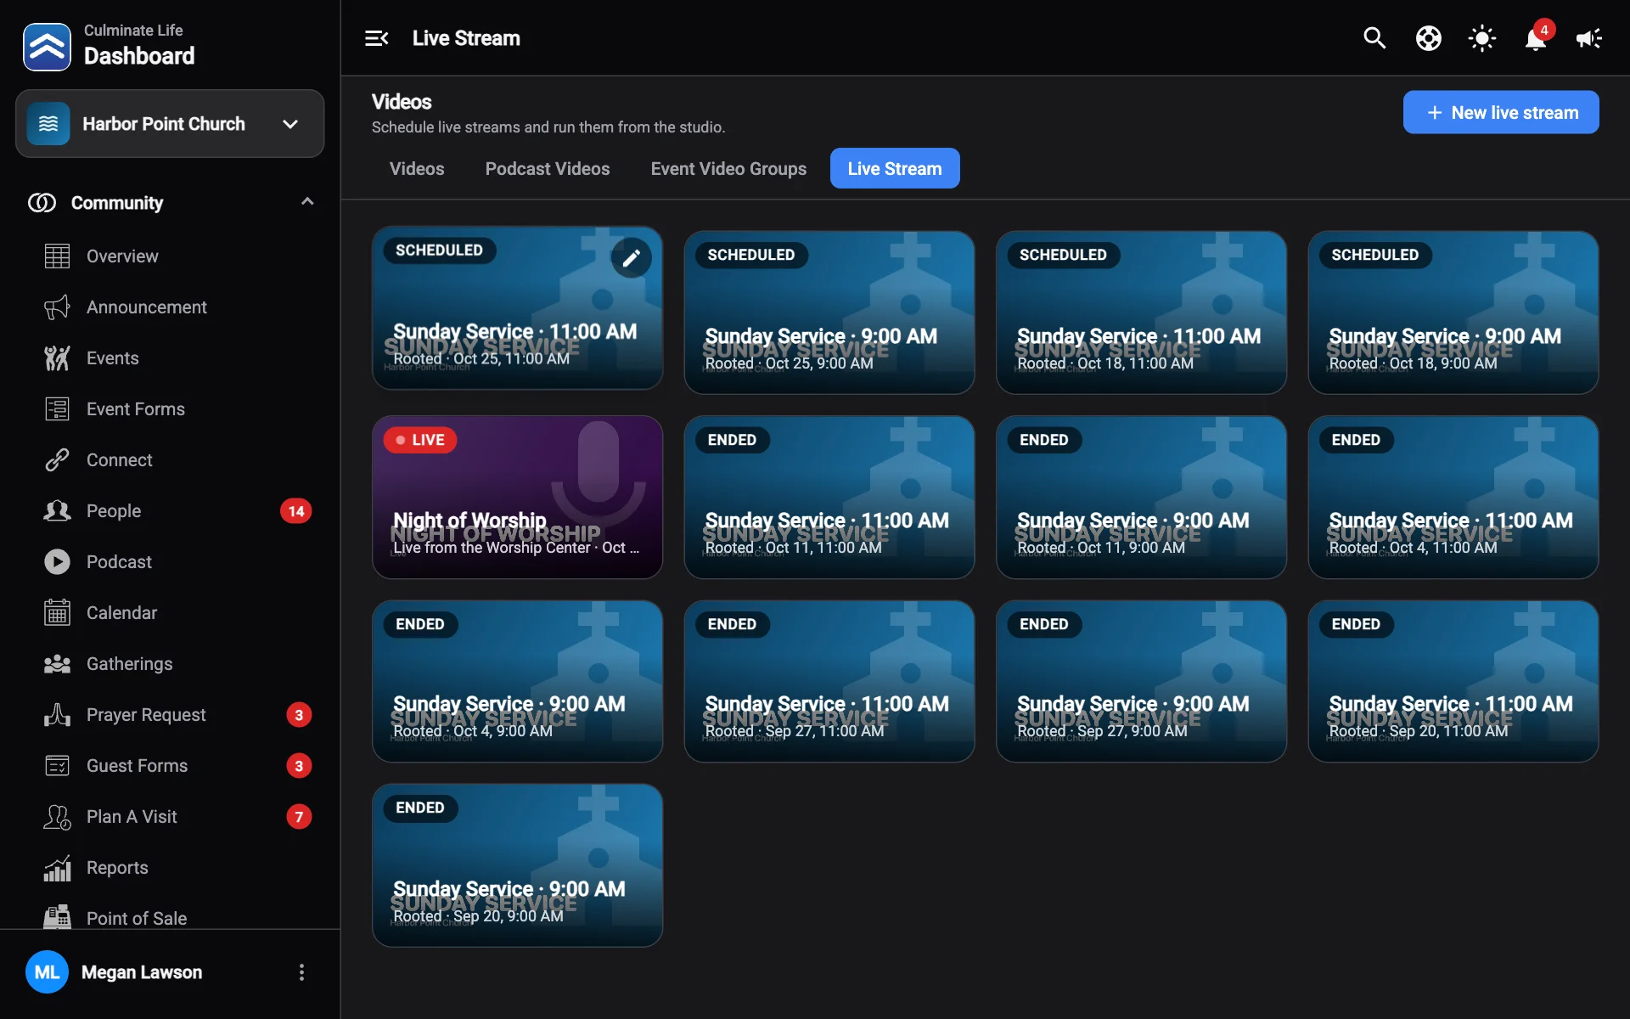Open Gatherings in the sidebar
The height and width of the screenshot is (1019, 1630).
click(170, 664)
